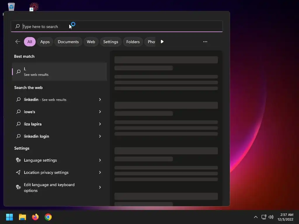Open File Explorer from the taskbar

pos(22,217)
